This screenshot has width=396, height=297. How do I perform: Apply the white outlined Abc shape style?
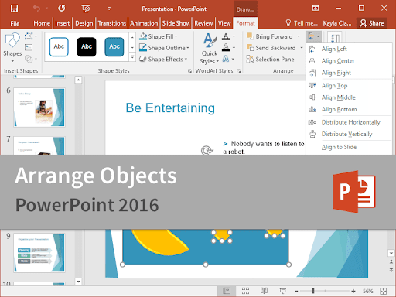click(59, 46)
